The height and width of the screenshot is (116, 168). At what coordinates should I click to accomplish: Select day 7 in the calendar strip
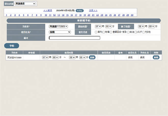pyautogui.click(x=32, y=15)
